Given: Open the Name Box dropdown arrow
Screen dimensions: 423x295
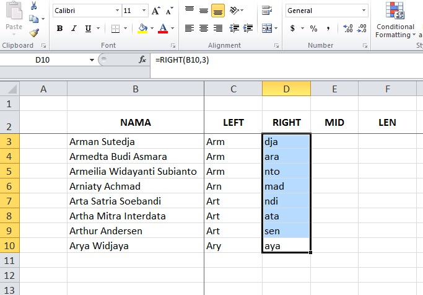Looking at the screenshot, I should click(92, 59).
